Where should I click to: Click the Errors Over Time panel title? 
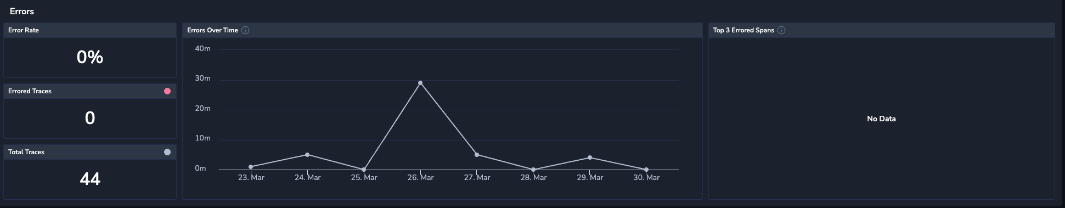coord(212,30)
